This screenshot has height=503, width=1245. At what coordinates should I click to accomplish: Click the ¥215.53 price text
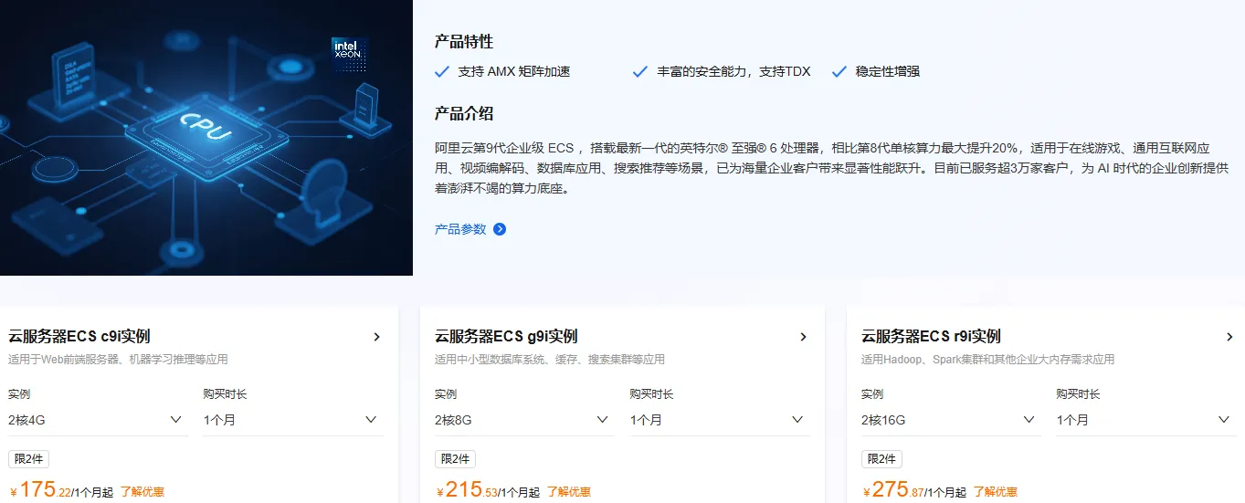pyautogui.click(x=467, y=490)
